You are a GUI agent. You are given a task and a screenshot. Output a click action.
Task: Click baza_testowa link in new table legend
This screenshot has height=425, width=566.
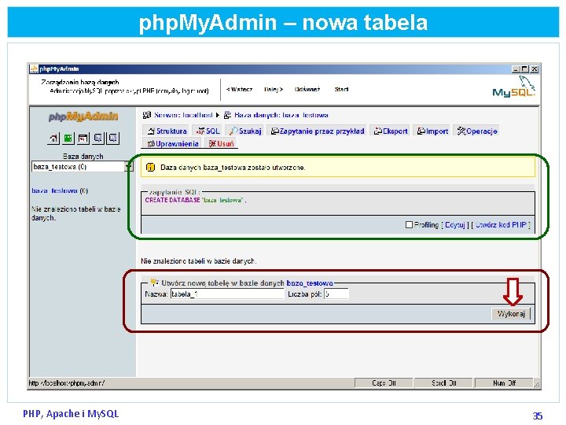tap(310, 283)
